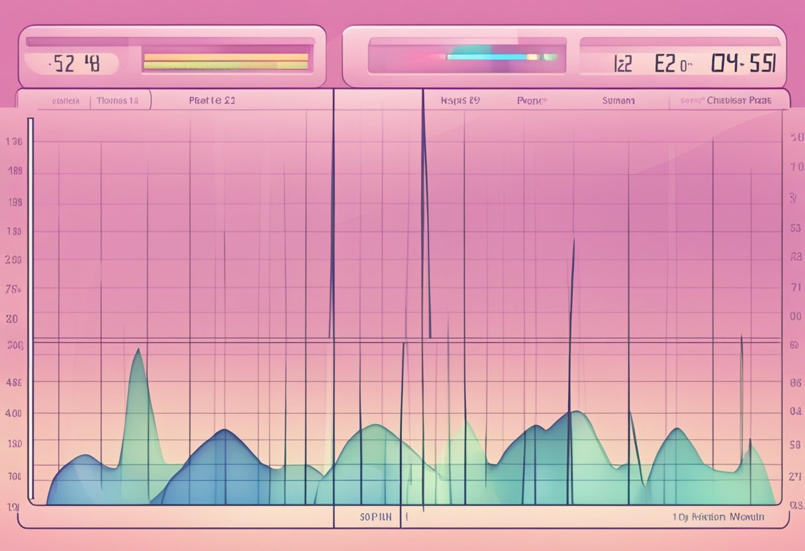Screen dimensions: 805x551
Task: Switch to the 'Hsfars 29' tab
Action: [x=460, y=101]
